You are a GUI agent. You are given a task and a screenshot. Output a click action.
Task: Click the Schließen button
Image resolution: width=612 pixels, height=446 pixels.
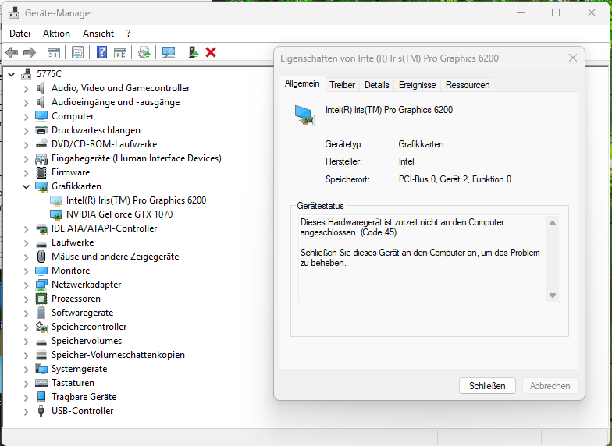[487, 385]
